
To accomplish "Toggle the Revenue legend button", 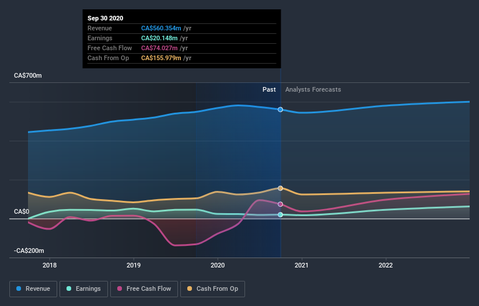I will 33,289.
